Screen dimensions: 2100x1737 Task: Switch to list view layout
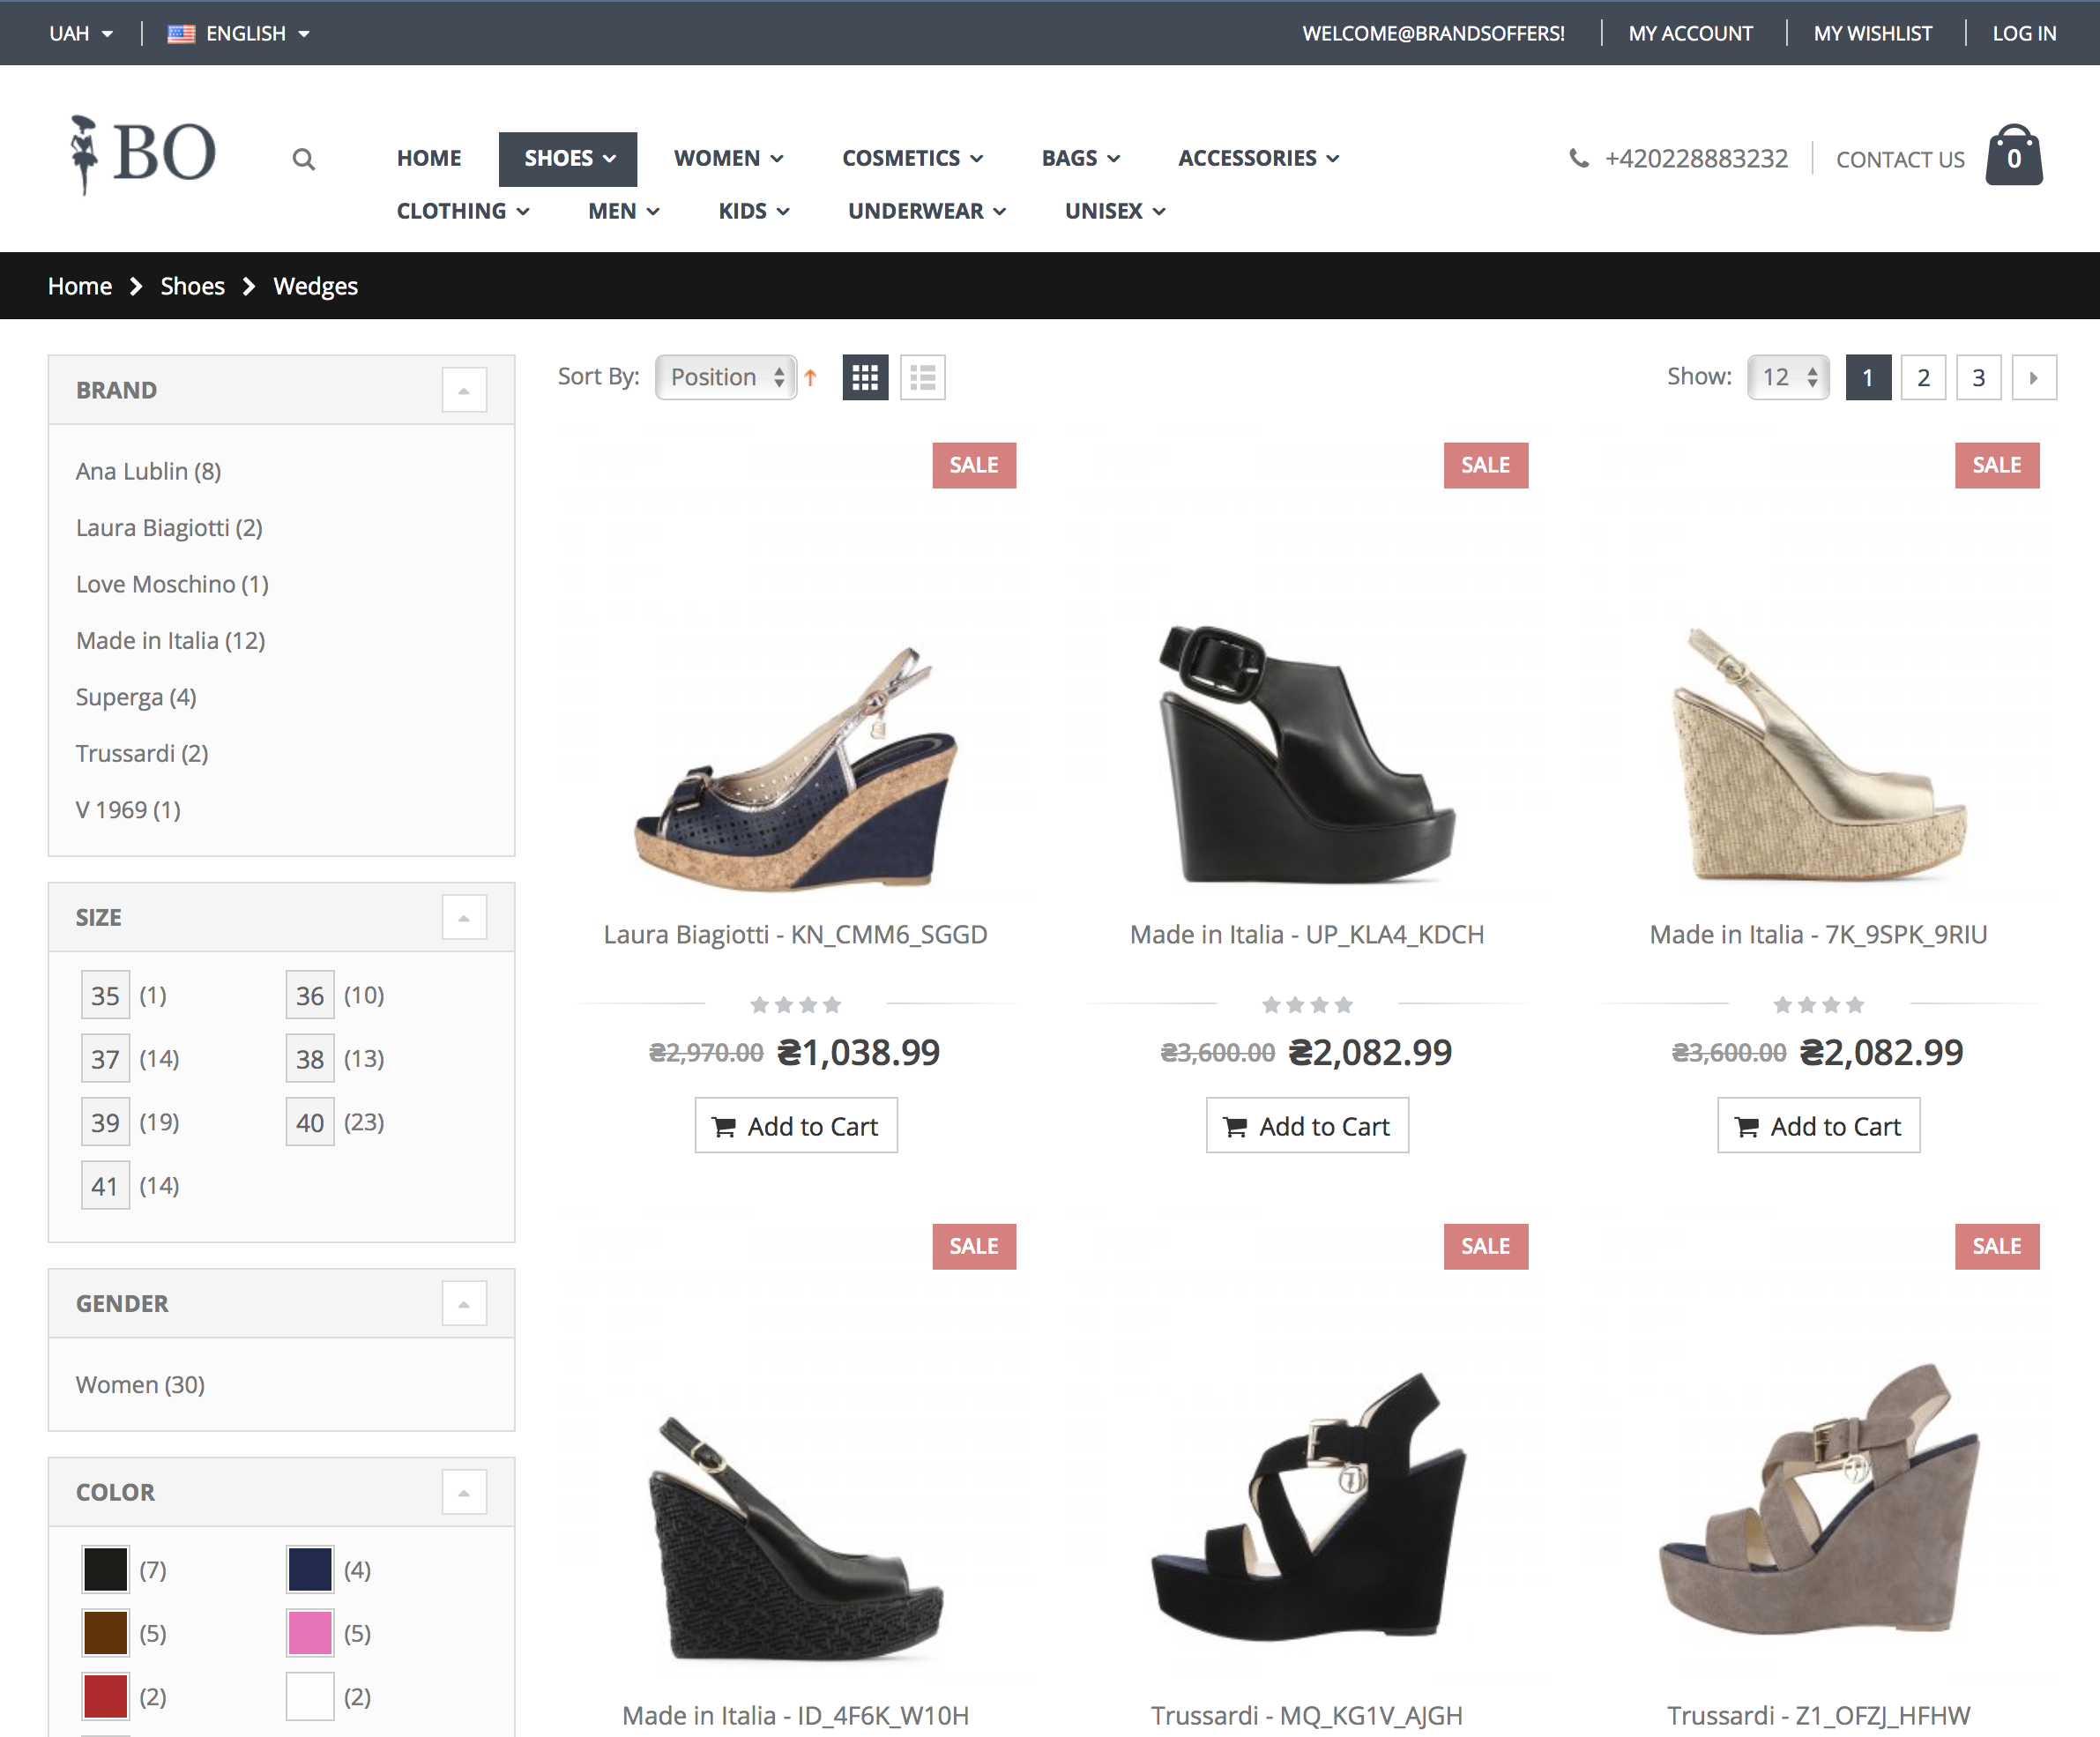(x=922, y=377)
